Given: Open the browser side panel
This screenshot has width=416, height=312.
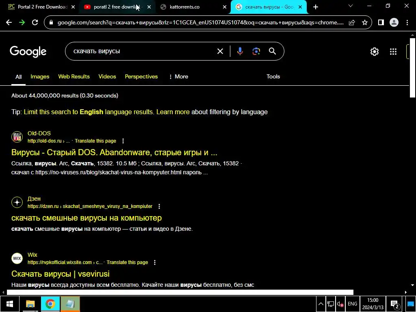Looking at the screenshot, I should (x=381, y=23).
